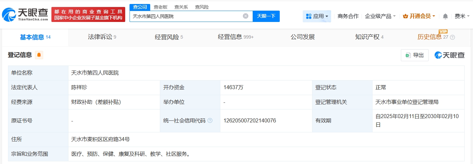The height and width of the screenshot is (164, 473).
Task: Switch to the 知识产权 tab
Action: click(369, 37)
